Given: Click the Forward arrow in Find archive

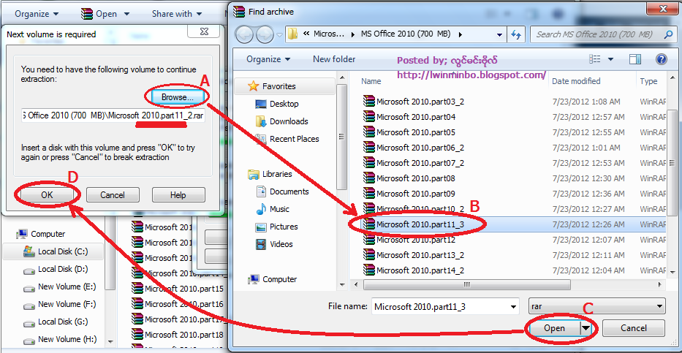Looking at the screenshot, I should pyautogui.click(x=265, y=34).
